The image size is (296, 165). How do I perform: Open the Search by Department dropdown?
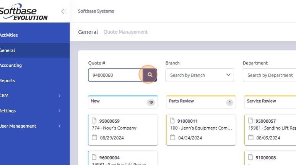tap(270, 75)
